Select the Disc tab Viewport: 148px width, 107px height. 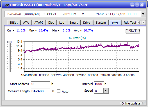click(x=51, y=23)
